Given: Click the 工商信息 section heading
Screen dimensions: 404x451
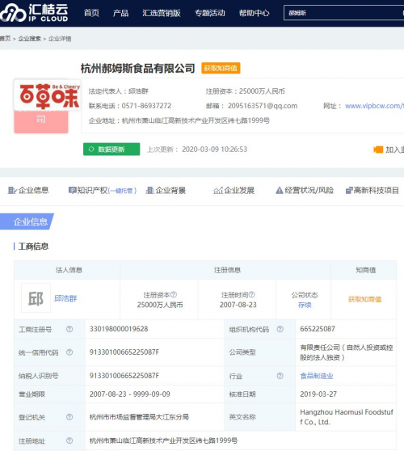Looking at the screenshot, I should pyautogui.click(x=33, y=247).
